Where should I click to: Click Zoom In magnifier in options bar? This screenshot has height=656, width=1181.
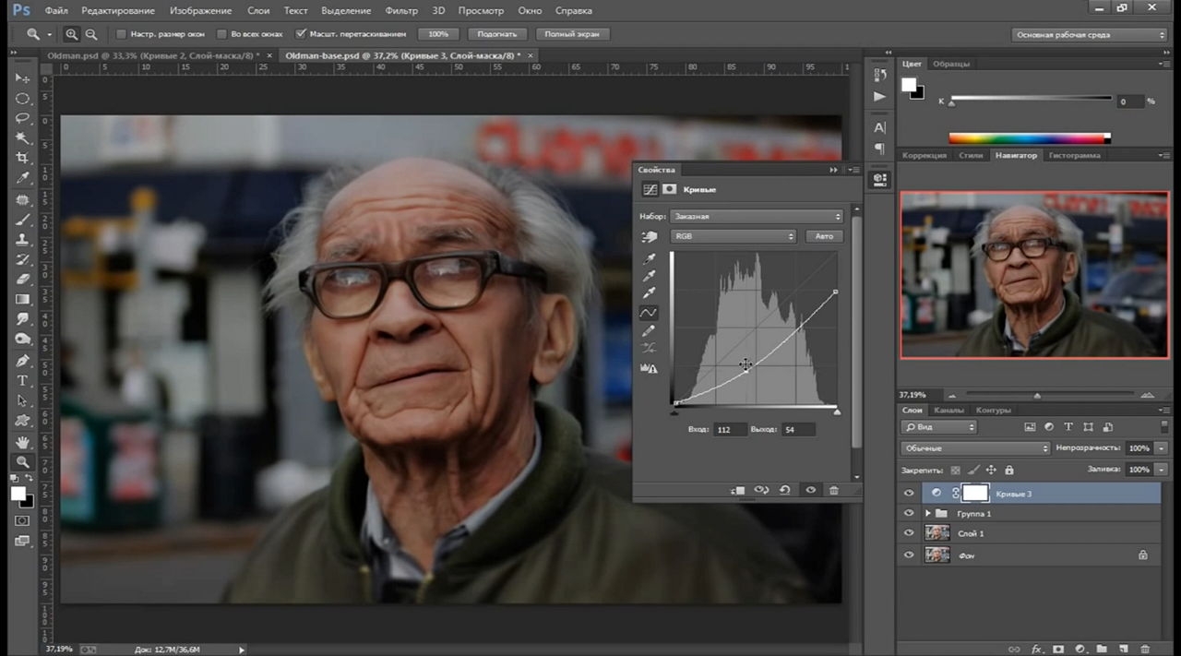click(72, 34)
